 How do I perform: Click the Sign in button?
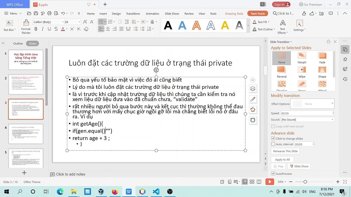click(x=282, y=4)
